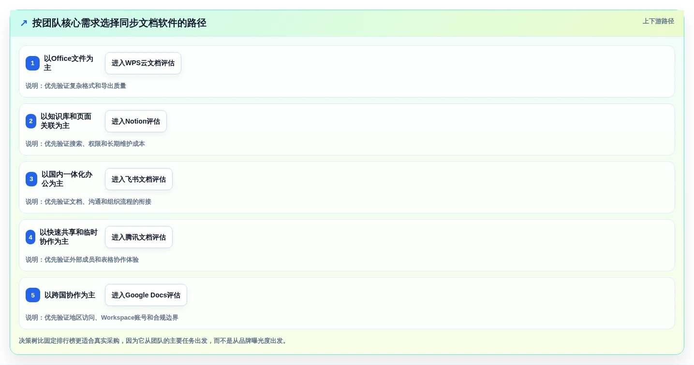Click the 上下游路径 label at top right
The image size is (694, 365).
point(658,21)
